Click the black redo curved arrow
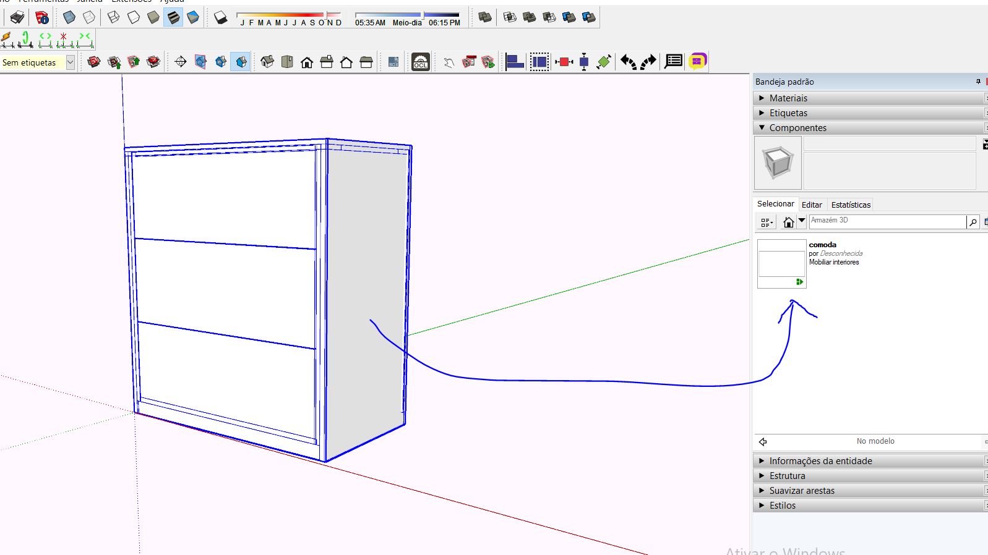 click(648, 62)
